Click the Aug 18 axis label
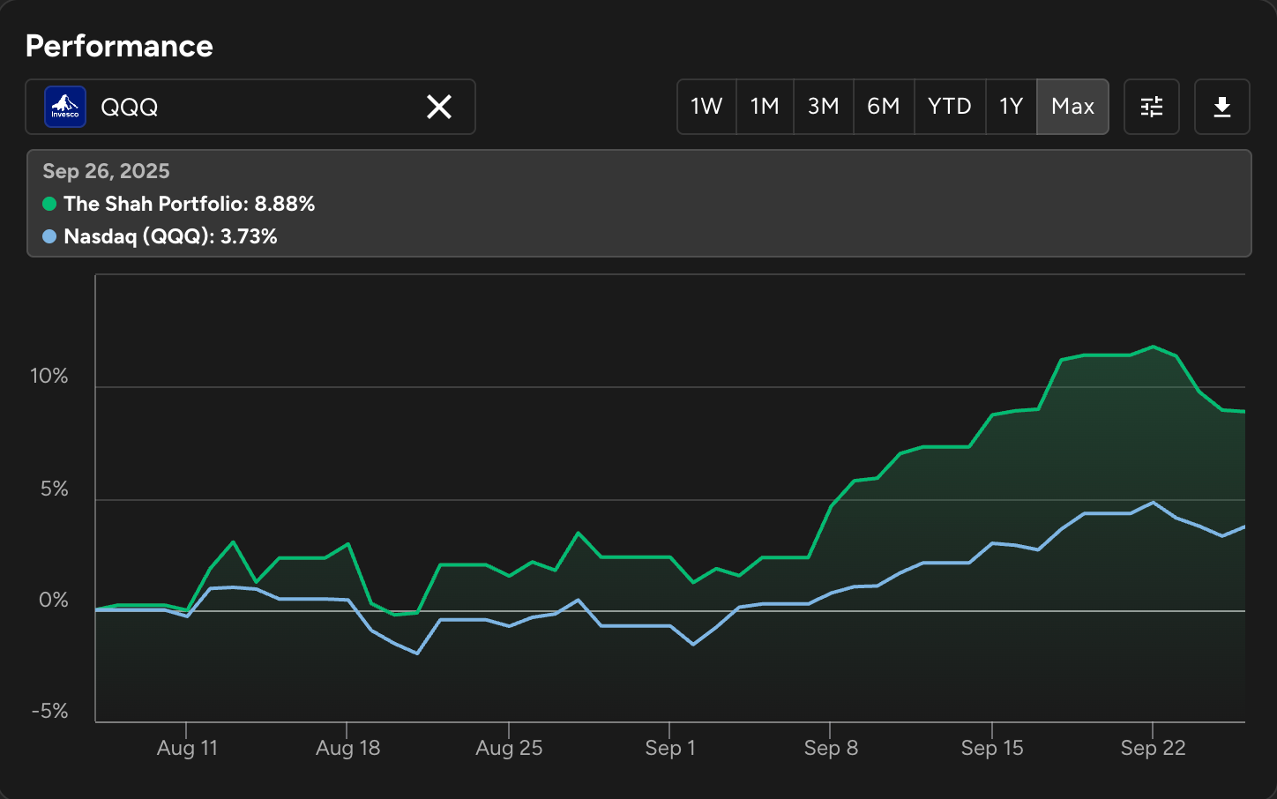The width and height of the screenshot is (1277, 799). pyautogui.click(x=347, y=748)
